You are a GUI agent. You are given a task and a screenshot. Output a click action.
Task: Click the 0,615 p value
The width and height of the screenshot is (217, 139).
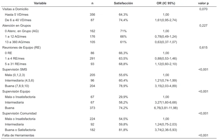coord(203,48)
